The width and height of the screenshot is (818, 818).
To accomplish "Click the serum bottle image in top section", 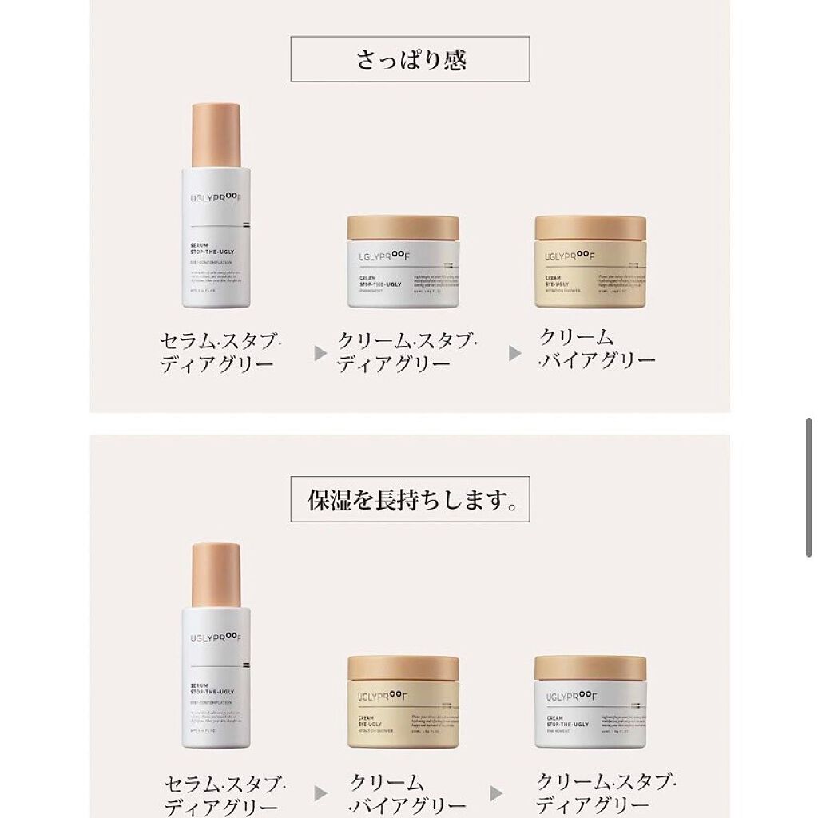I will tap(216, 205).
